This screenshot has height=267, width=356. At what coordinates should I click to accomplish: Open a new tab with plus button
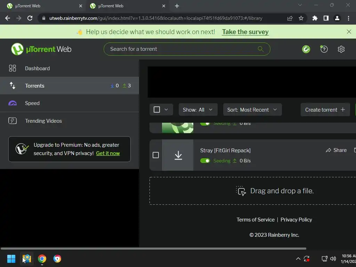[177, 6]
